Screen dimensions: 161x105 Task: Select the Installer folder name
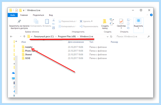[29, 47]
